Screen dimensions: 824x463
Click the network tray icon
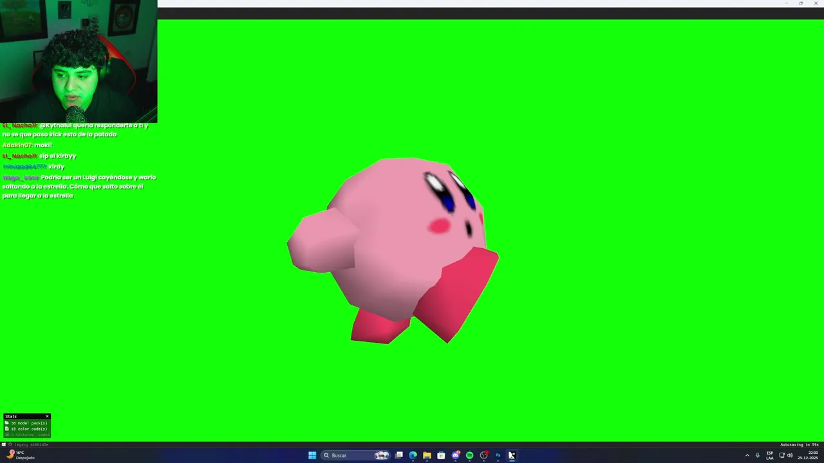point(782,455)
